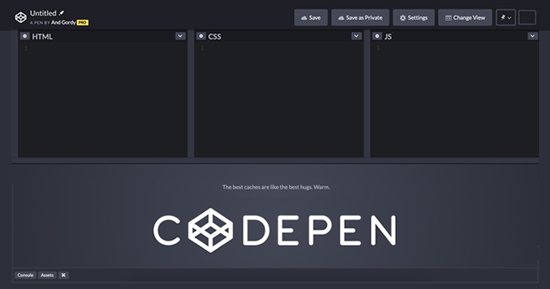This screenshot has height=289, width=550.
Task: Click the JS panel title
Action: point(388,36)
